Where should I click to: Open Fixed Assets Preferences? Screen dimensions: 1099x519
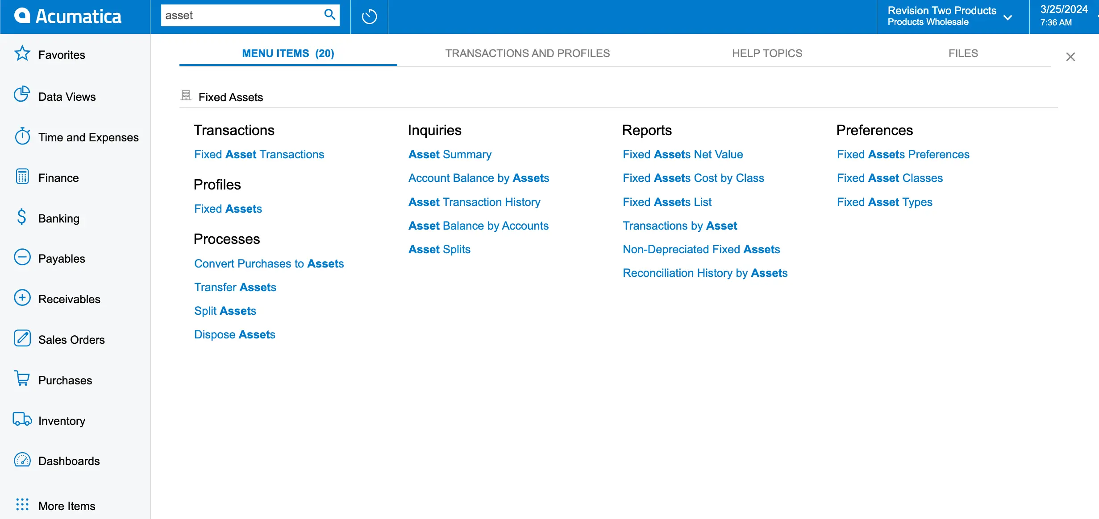(x=903, y=154)
